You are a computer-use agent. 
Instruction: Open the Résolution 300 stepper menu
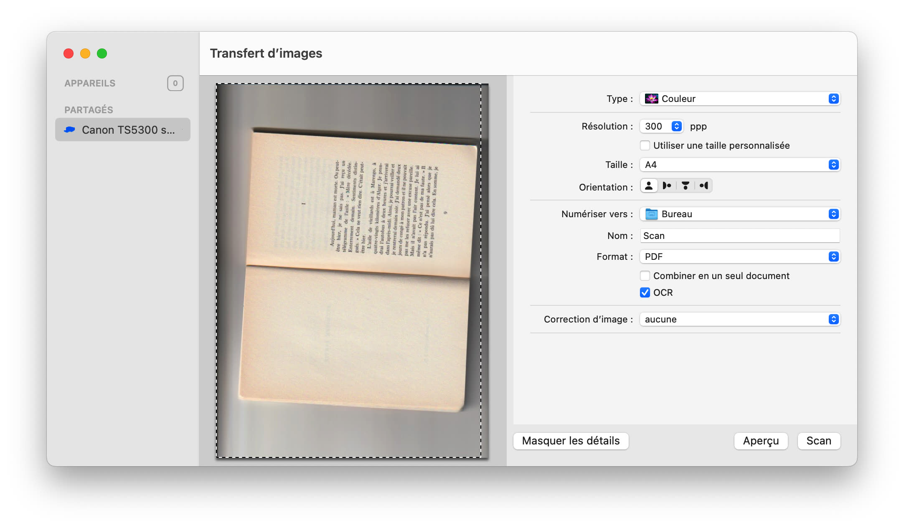point(676,126)
